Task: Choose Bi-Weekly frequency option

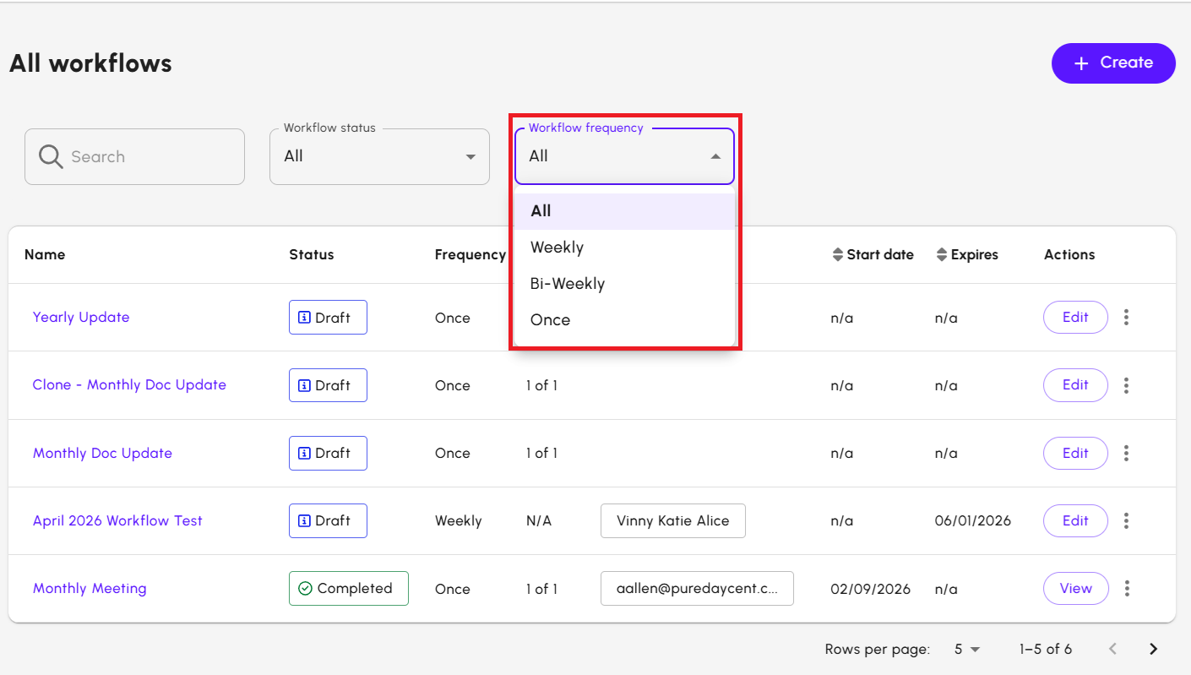Action: click(x=568, y=284)
